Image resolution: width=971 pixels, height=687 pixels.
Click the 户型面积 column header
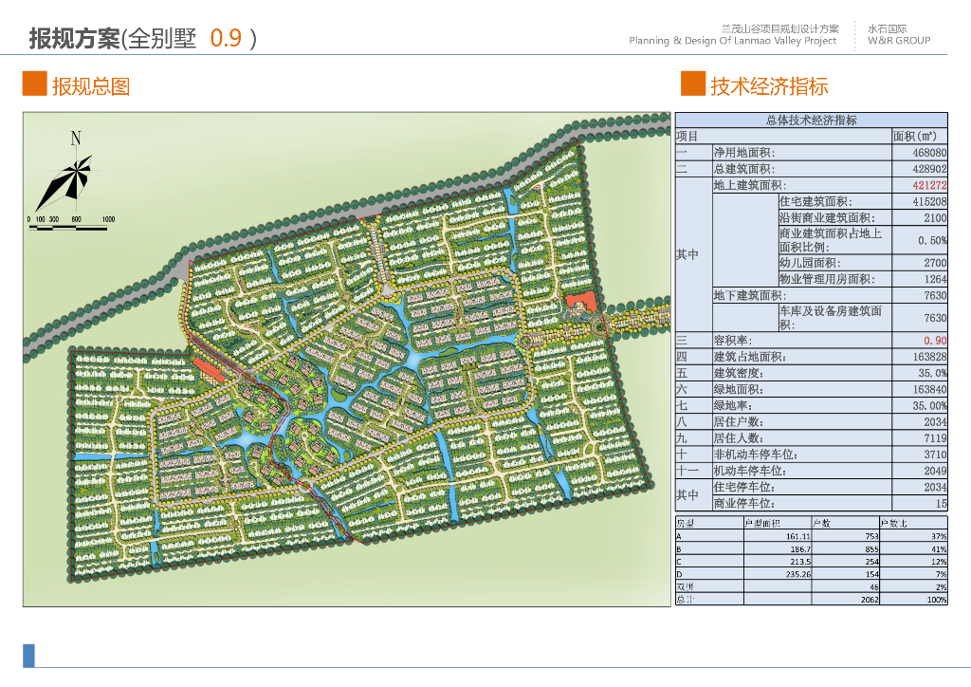(x=761, y=523)
